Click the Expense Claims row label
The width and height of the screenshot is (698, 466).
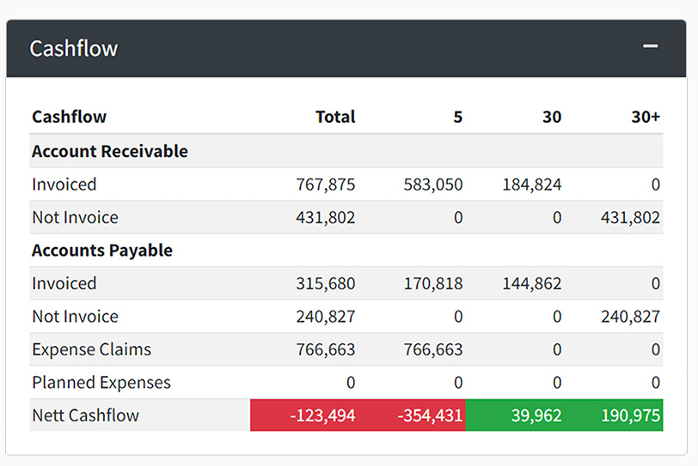tap(91, 349)
